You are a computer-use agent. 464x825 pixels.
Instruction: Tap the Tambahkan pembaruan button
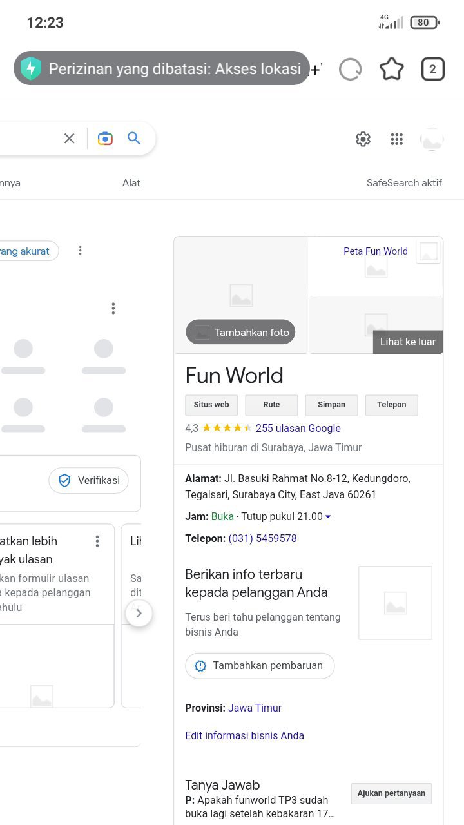[260, 666]
